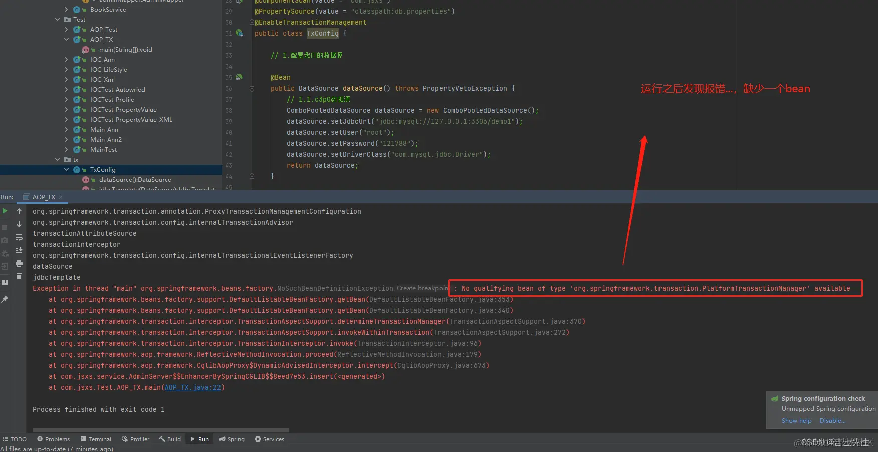Open CglibAopProxy.java:673 stack trace link
Viewport: 878px width, 452px height.
pos(441,366)
